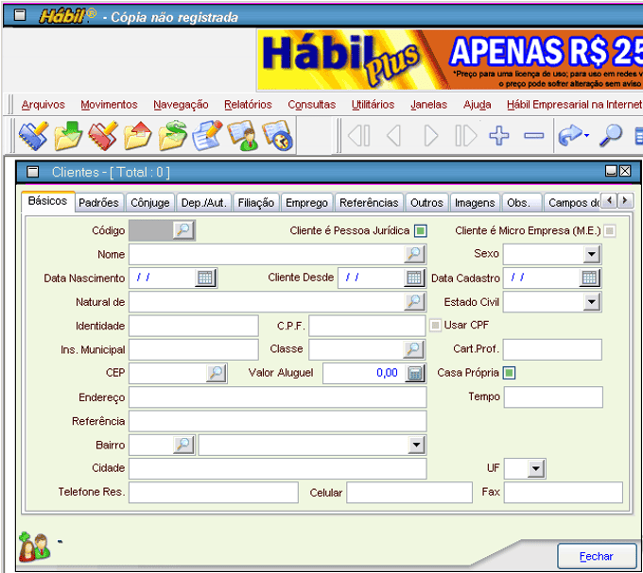The image size is (643, 573).
Task: Open the Clientes window system menu icon
Action: click(32, 172)
